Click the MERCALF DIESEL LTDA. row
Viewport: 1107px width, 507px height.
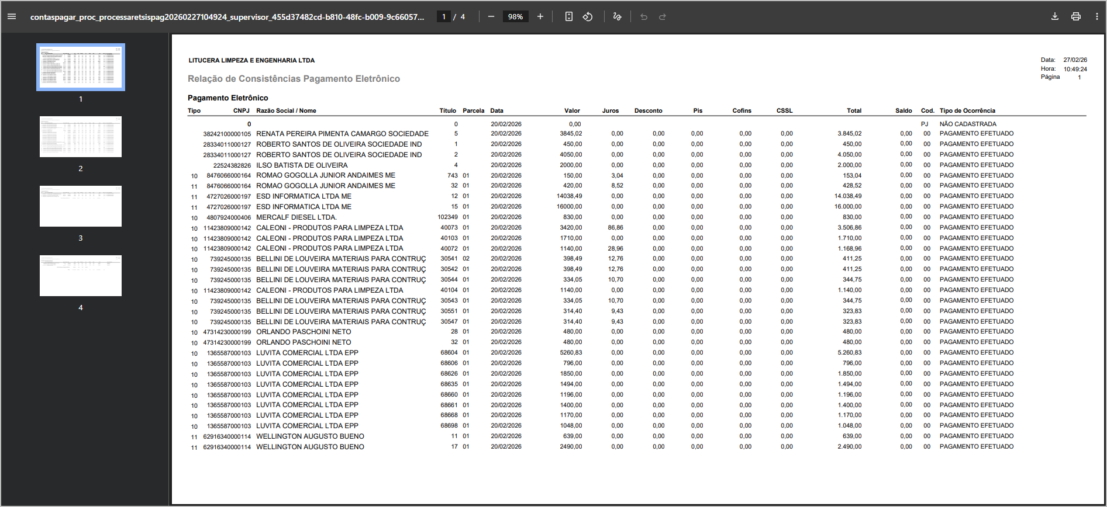coord(296,217)
